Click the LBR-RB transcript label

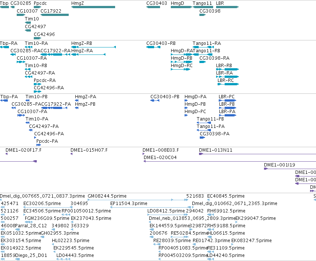coord(224,66)
